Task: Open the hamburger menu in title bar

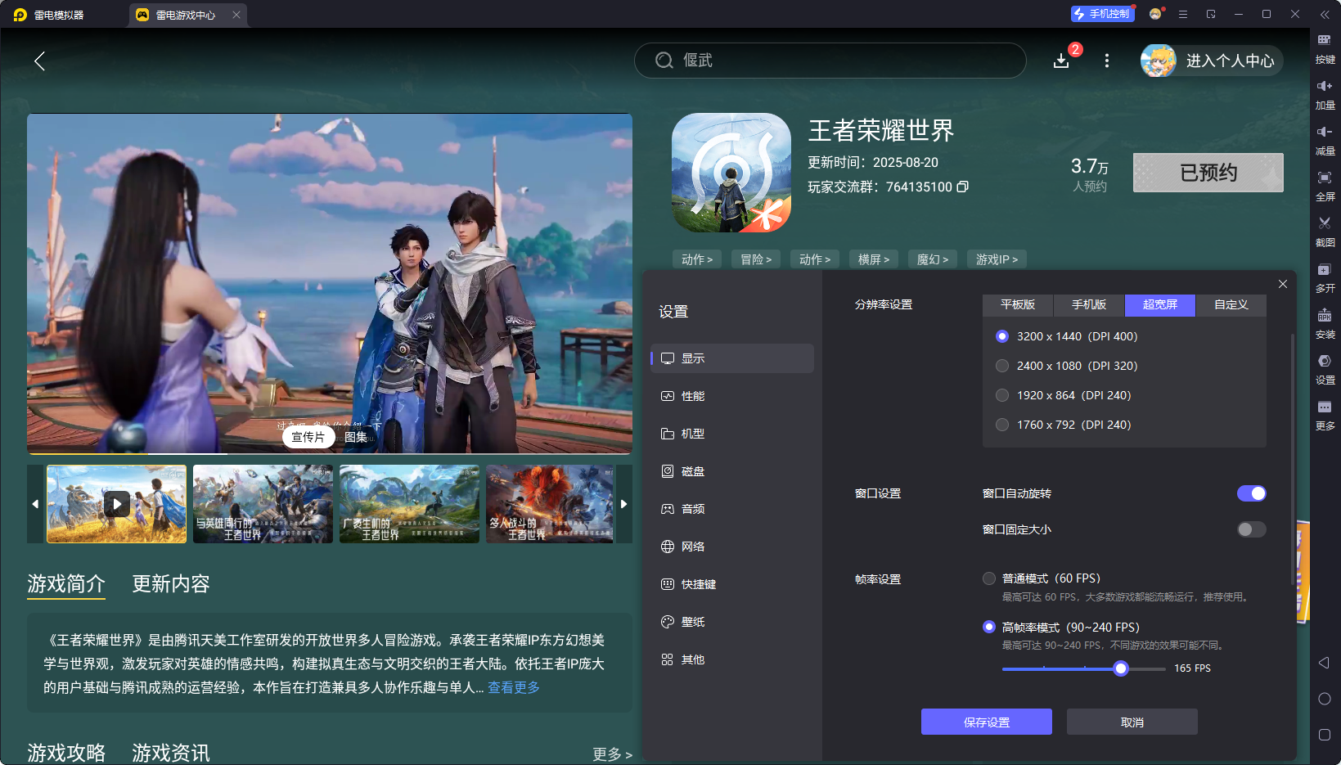Action: [1182, 14]
